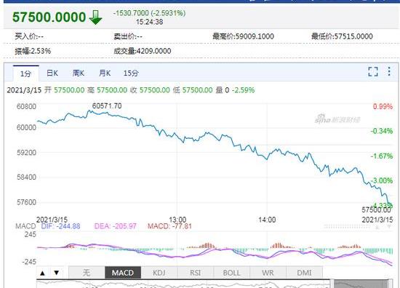The height and width of the screenshot is (288, 400).
Task: Click the green down arrow price indicator
Action: point(96,17)
